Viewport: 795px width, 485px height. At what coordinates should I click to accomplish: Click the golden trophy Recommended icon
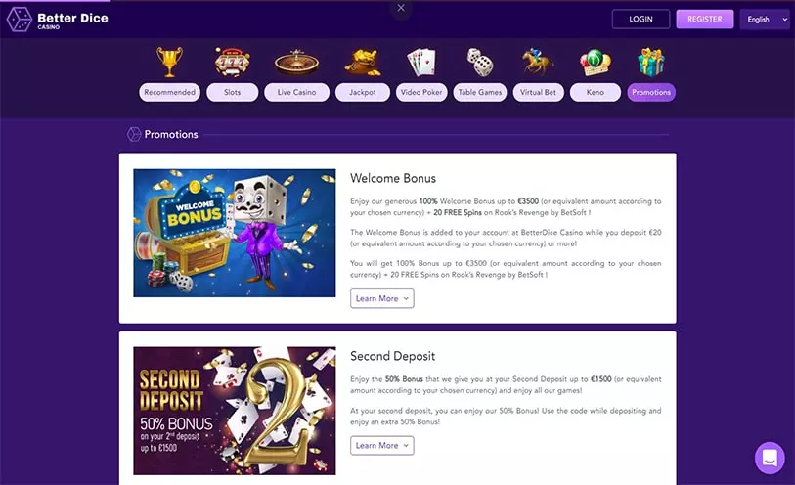[x=169, y=63]
